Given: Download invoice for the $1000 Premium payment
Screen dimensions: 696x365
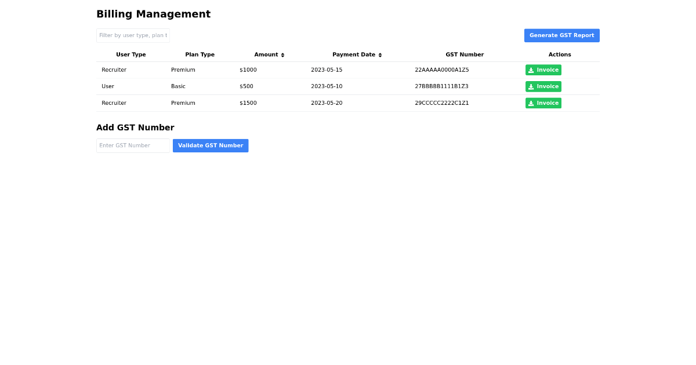Looking at the screenshot, I should (543, 70).
